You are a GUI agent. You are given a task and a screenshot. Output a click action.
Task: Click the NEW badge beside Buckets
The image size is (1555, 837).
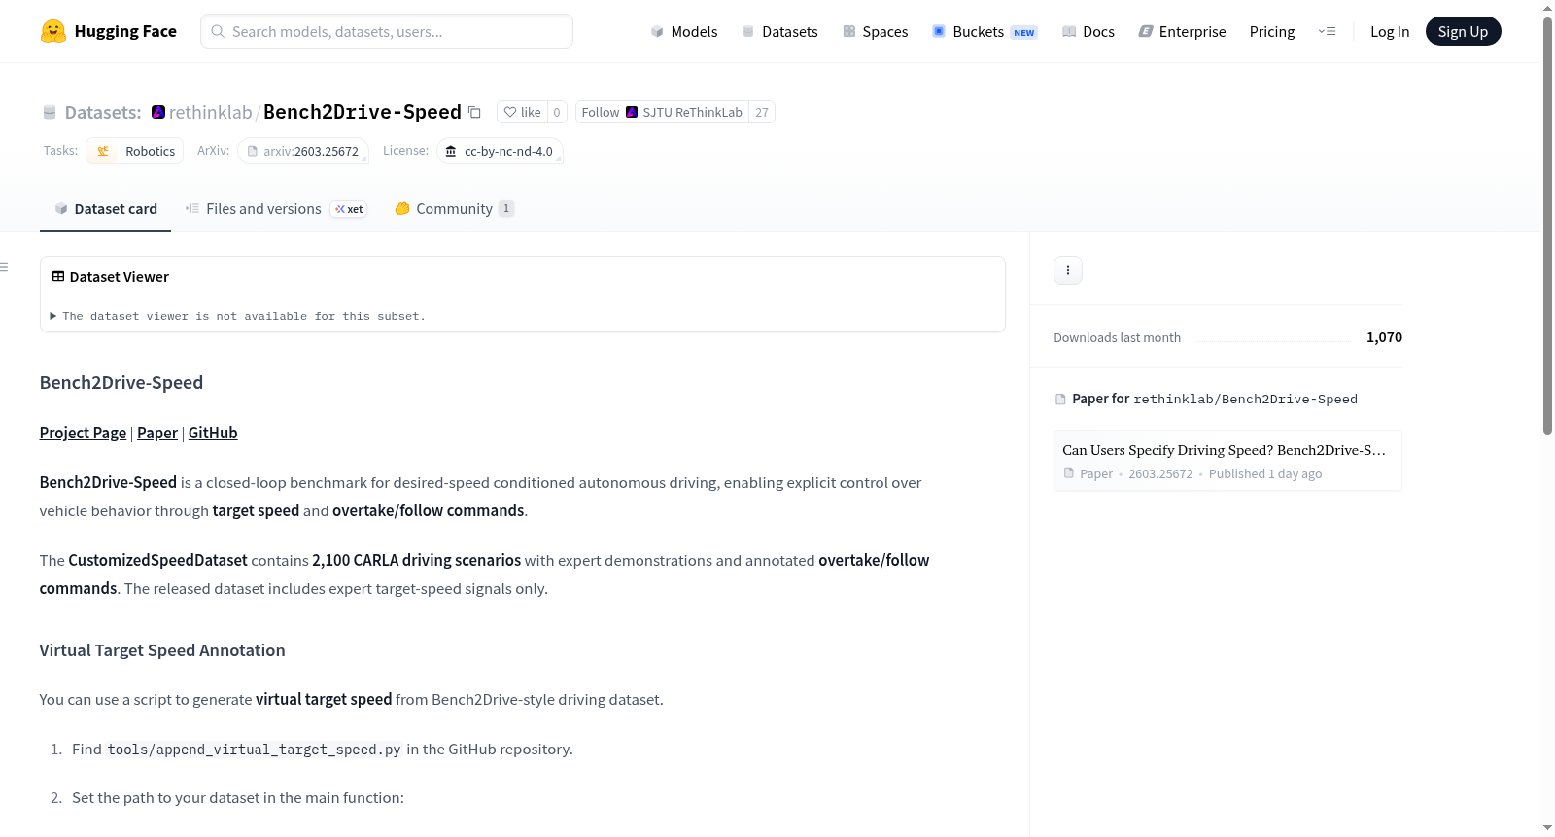click(1024, 32)
